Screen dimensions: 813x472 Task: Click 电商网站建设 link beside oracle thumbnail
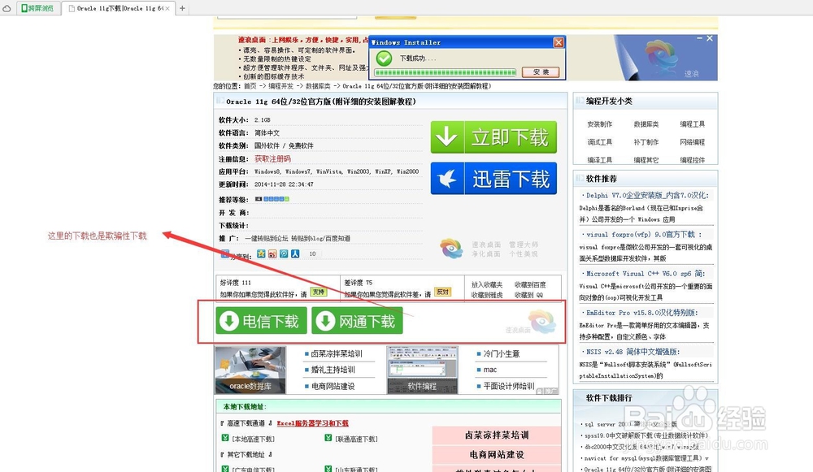click(x=333, y=387)
